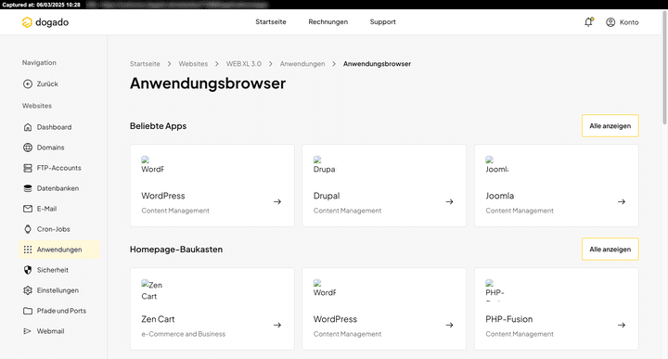Viewport: 668px width, 359px height.
Task: Click Alle anzeigen for Beliebte Apps
Action: [610, 125]
